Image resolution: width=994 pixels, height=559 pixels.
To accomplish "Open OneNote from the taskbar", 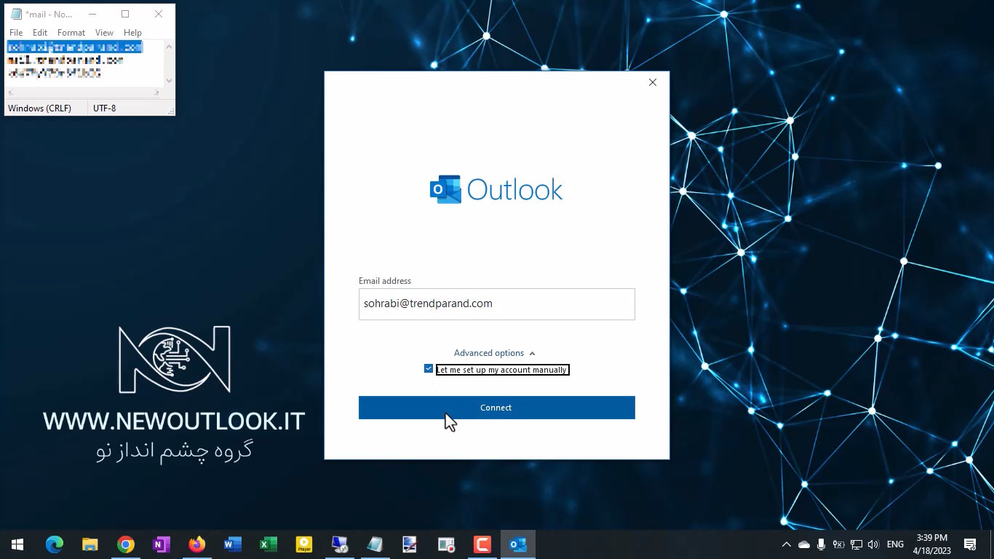I will coord(162,544).
